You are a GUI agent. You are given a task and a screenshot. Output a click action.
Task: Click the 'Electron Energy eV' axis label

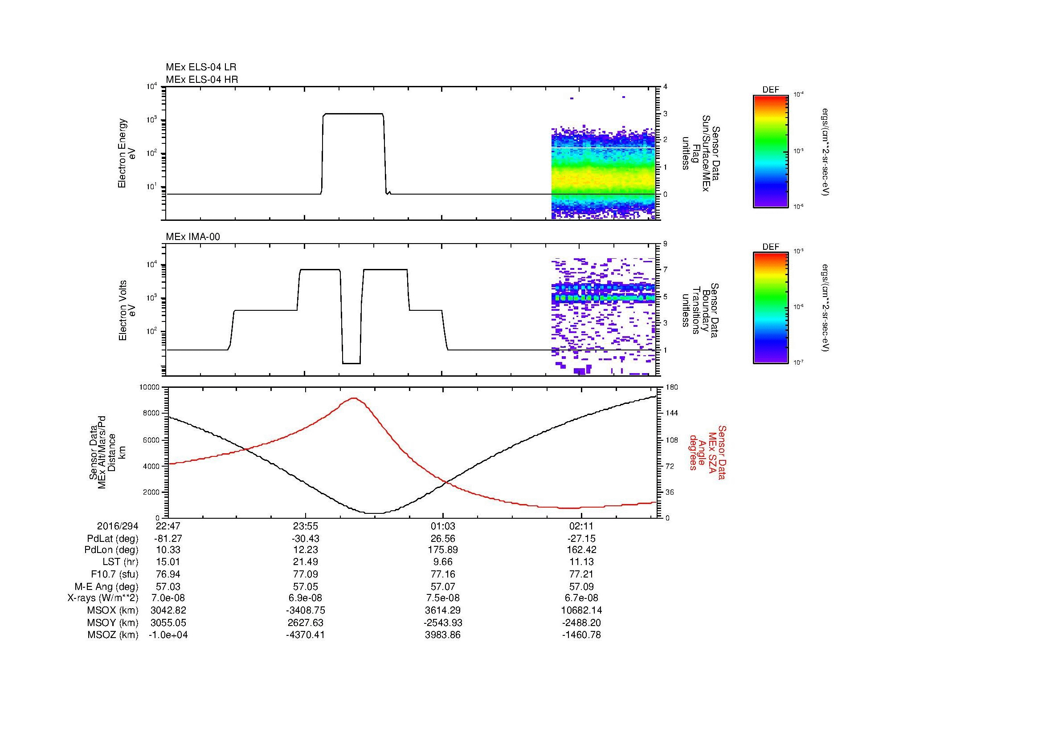coord(127,153)
